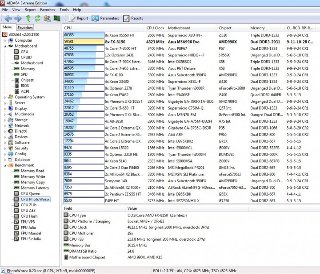Select the FPU SinJulia benchmark
The image size is (320, 274).
click(31, 239)
